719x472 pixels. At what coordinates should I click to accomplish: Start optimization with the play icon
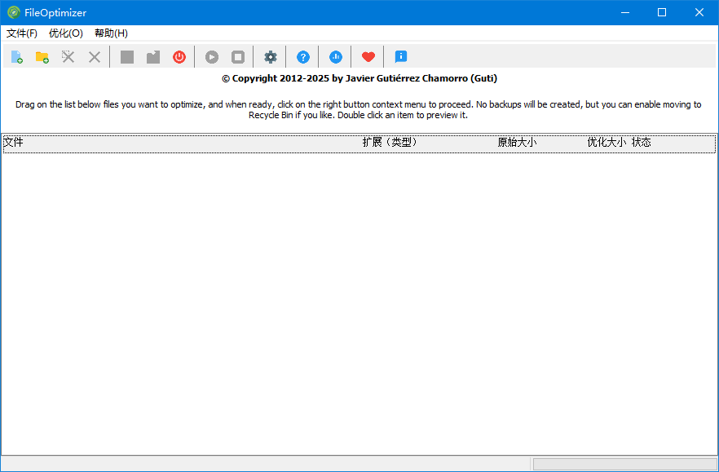pyautogui.click(x=212, y=57)
